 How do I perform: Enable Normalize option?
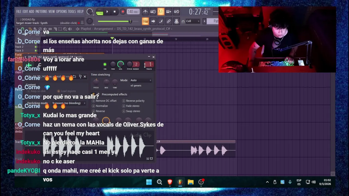[x=100, y=106]
